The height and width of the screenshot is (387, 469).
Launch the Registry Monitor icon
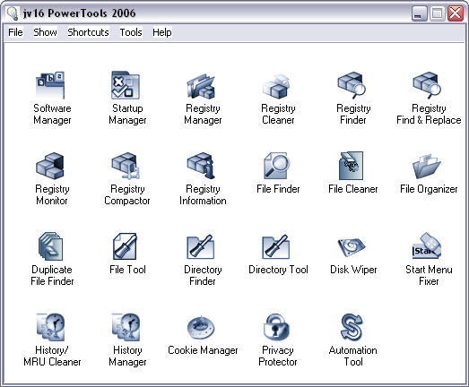[50, 166]
